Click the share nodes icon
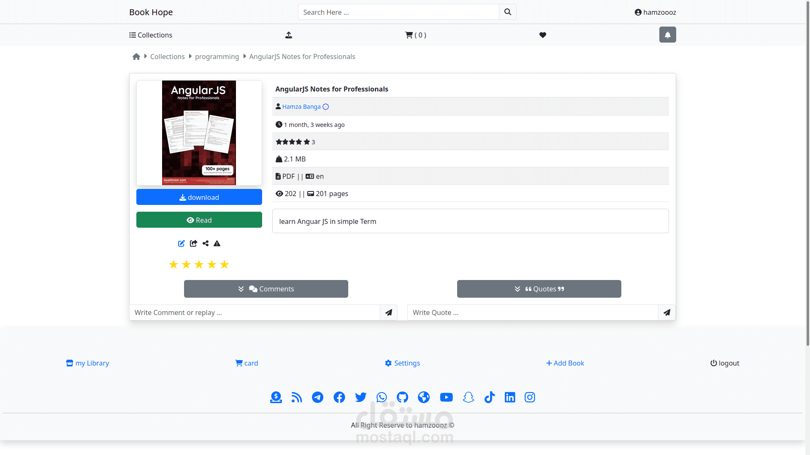Image resolution: width=810 pixels, height=455 pixels. coord(206,243)
